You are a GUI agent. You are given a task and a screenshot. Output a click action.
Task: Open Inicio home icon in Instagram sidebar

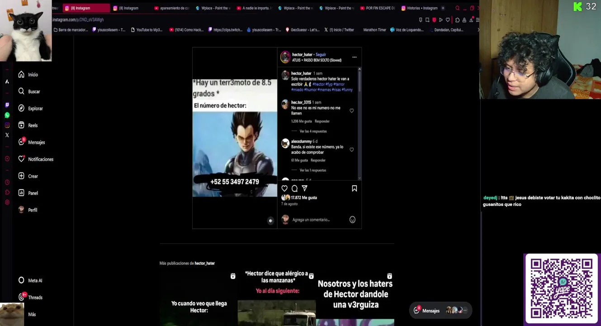click(21, 75)
